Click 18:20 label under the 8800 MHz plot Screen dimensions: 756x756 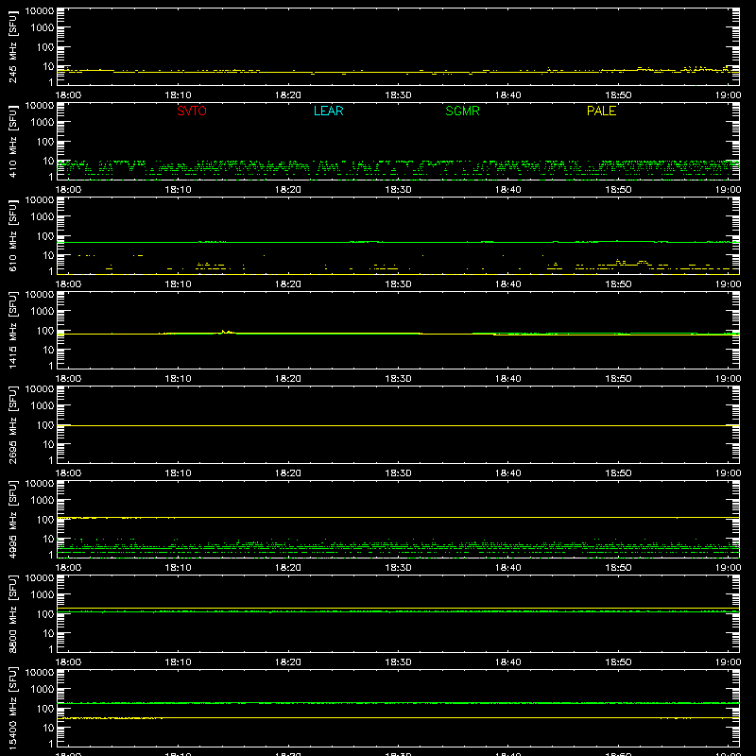288,662
